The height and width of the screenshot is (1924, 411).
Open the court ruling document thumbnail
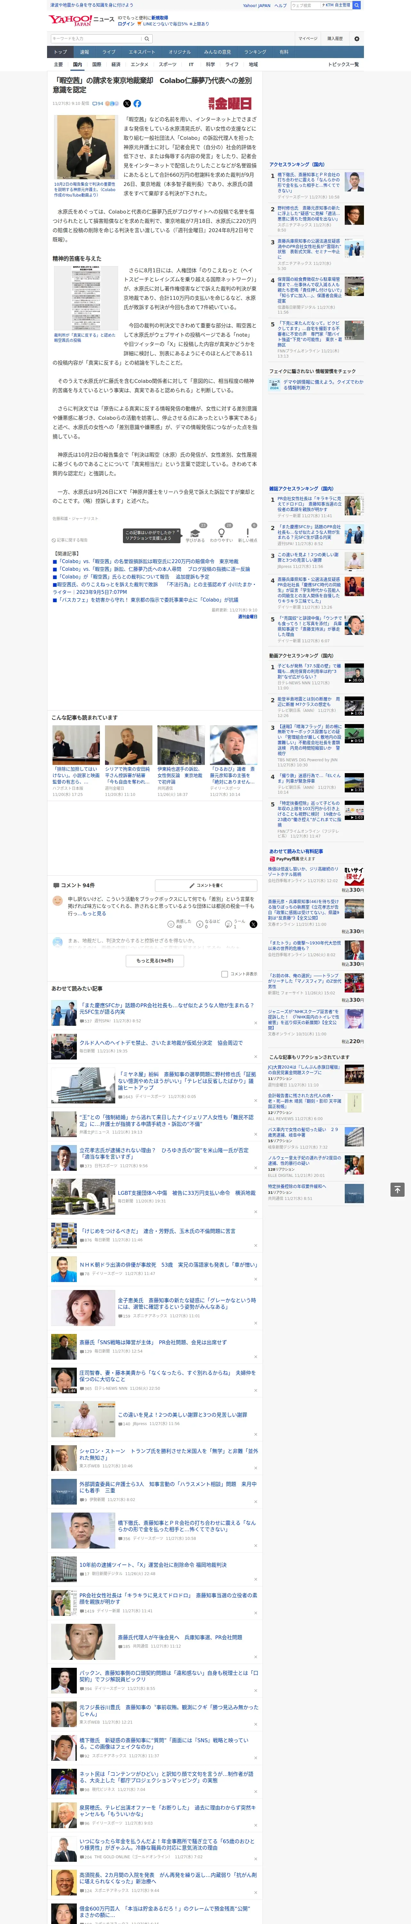coord(86,298)
